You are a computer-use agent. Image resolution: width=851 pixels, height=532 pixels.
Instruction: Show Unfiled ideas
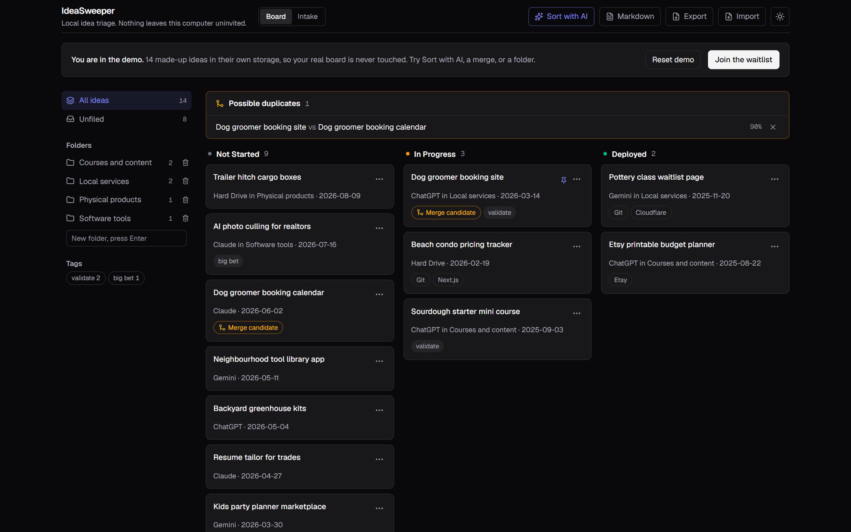pyautogui.click(x=126, y=119)
